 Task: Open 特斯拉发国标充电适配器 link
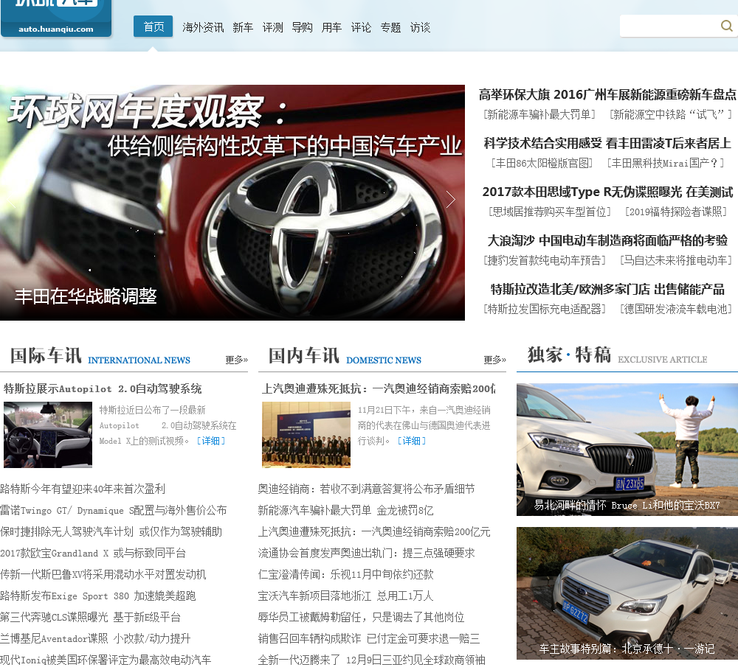click(545, 309)
